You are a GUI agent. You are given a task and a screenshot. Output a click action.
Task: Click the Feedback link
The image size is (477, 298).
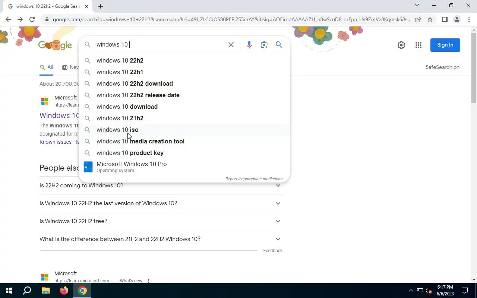pos(273,251)
